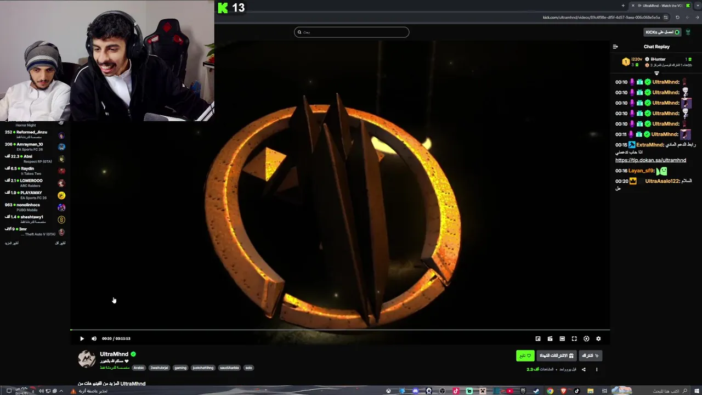The height and width of the screenshot is (395, 702).
Task: Select the Arabic tag
Action: coord(139,368)
